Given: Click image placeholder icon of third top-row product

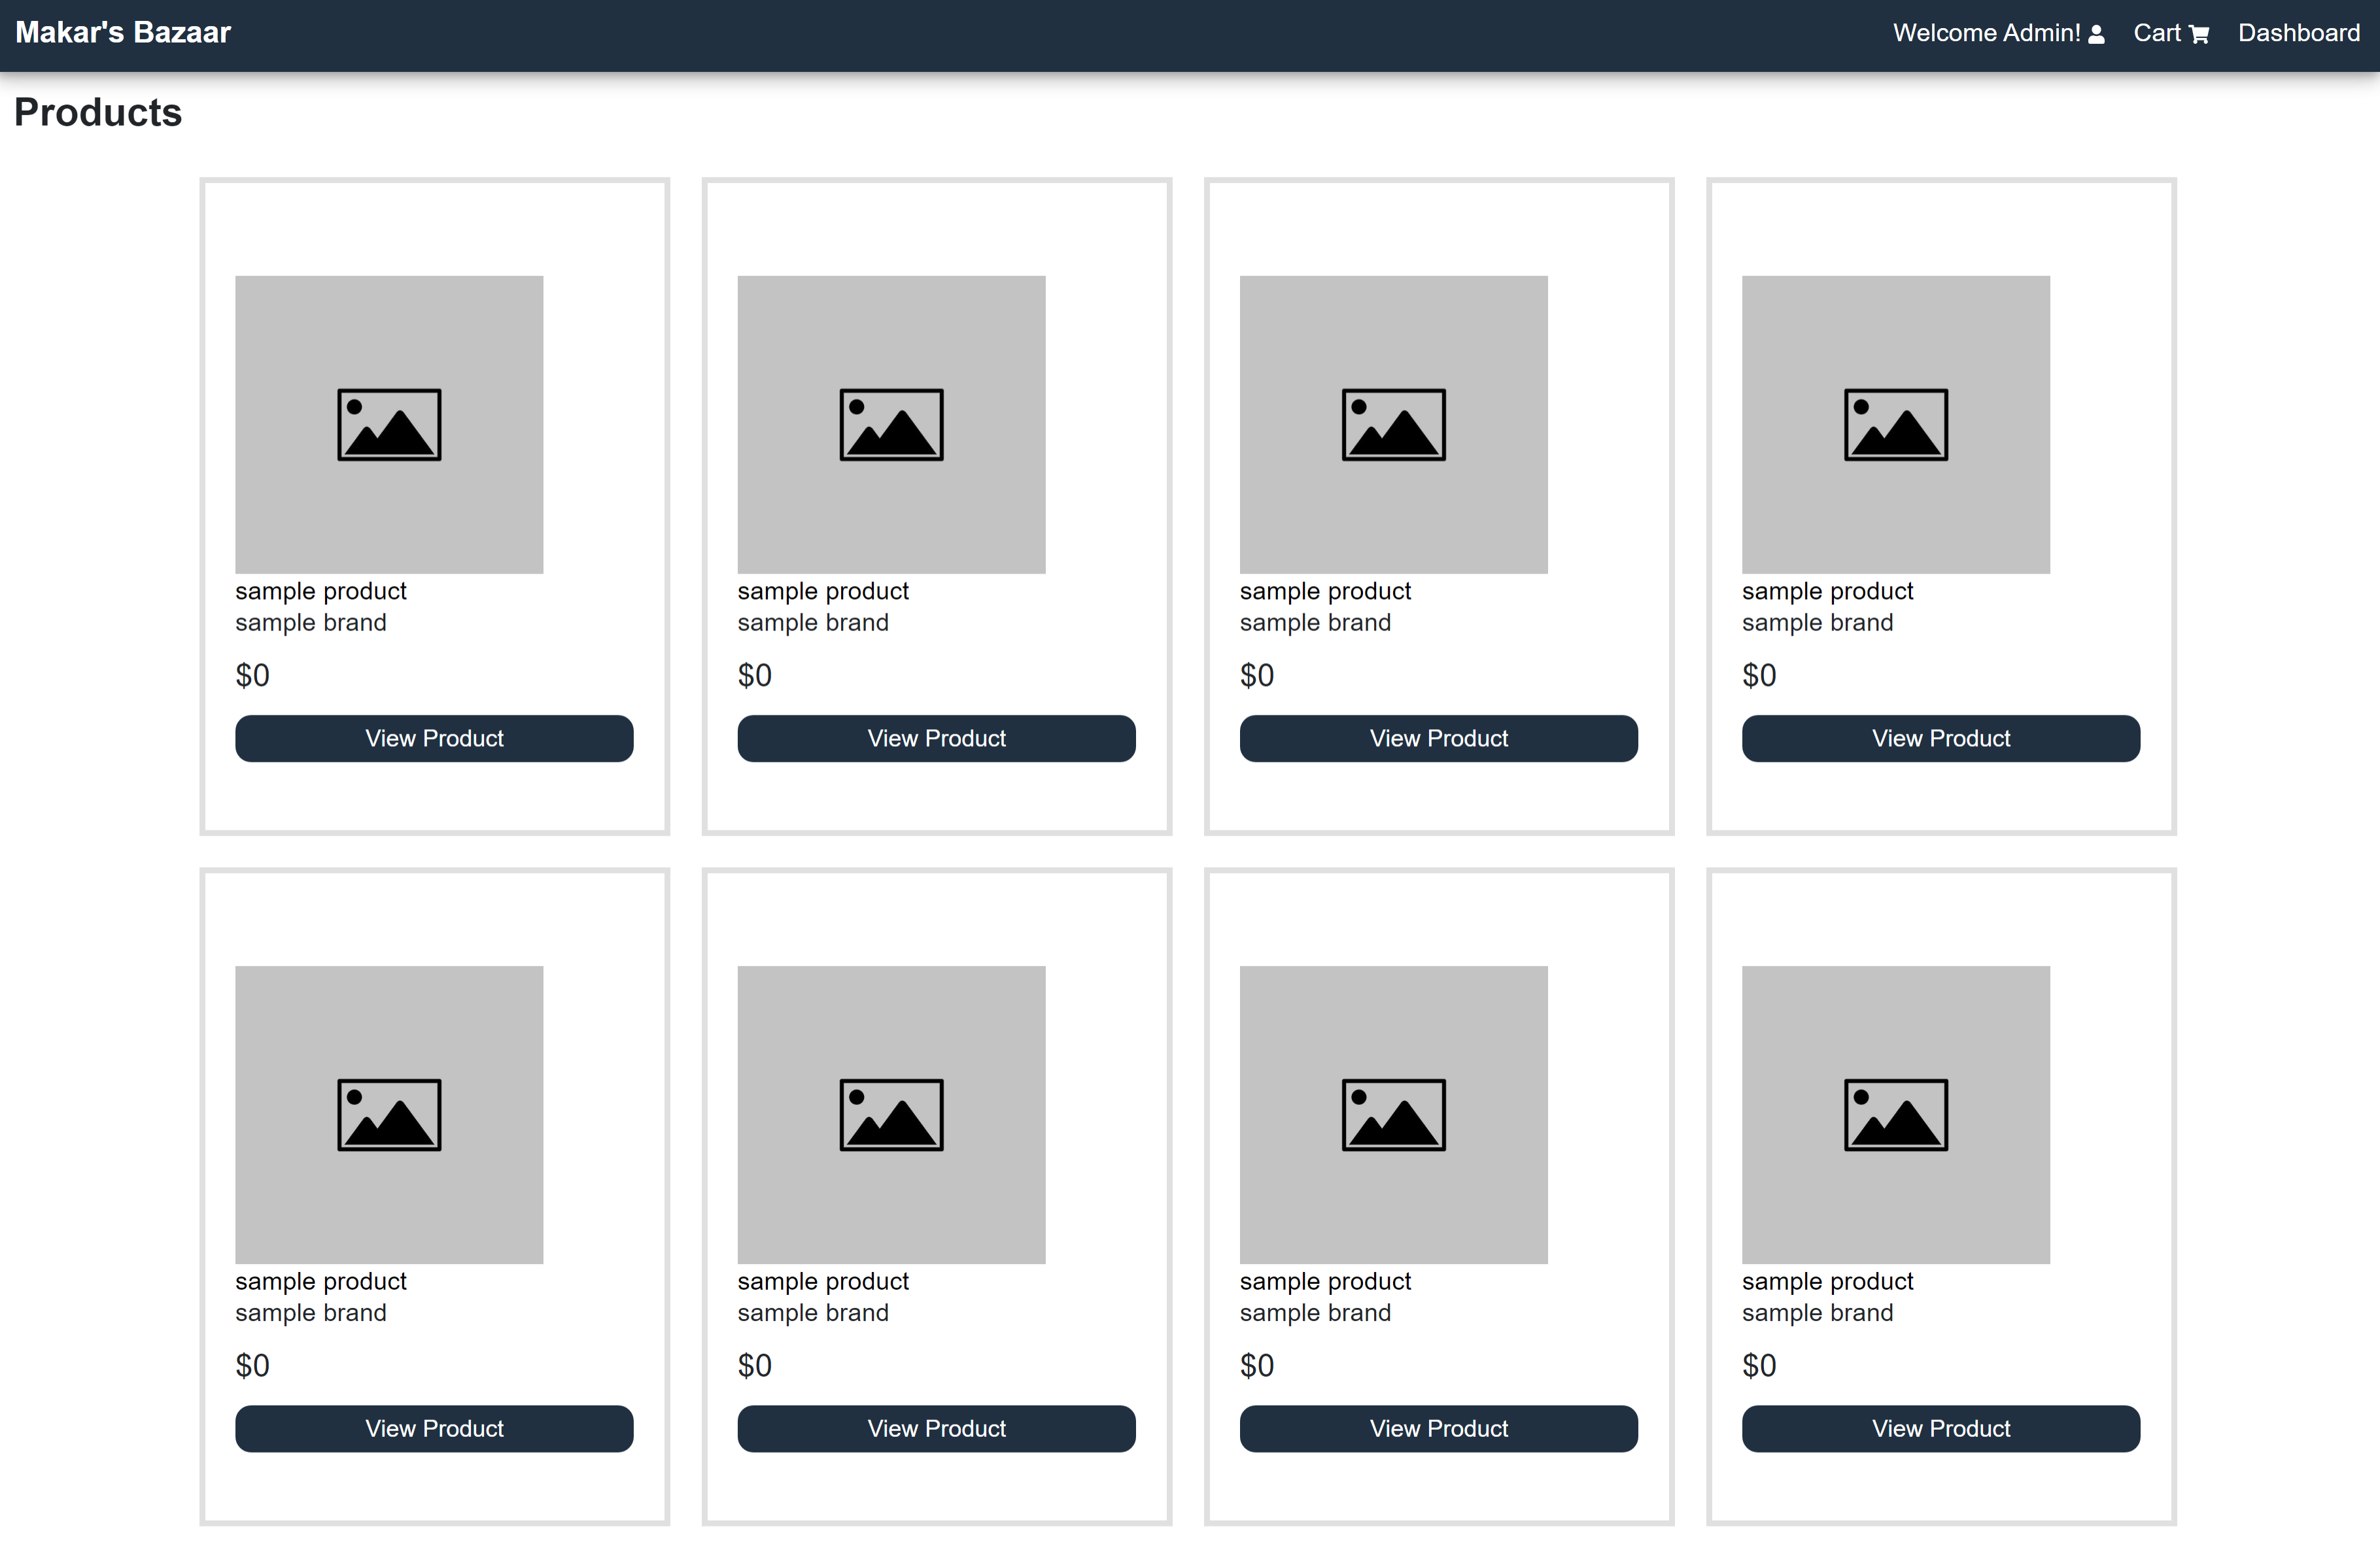Looking at the screenshot, I should click(x=1393, y=425).
